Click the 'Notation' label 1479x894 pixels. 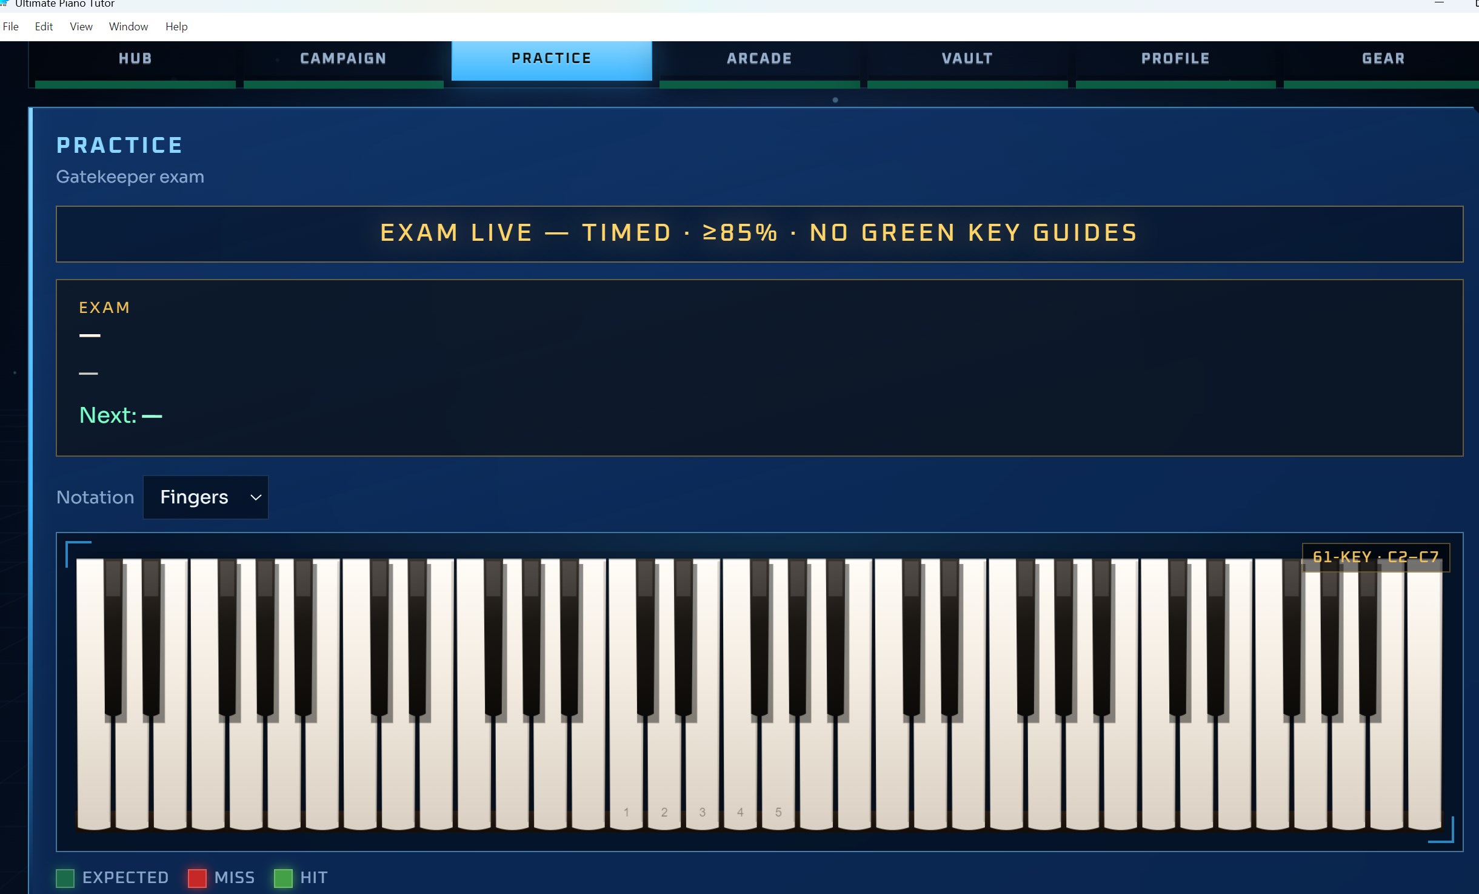pos(95,497)
